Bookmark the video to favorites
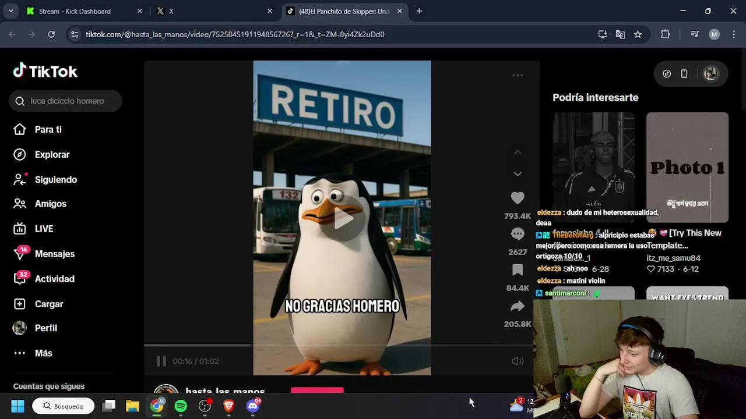The image size is (746, 419). (518, 270)
